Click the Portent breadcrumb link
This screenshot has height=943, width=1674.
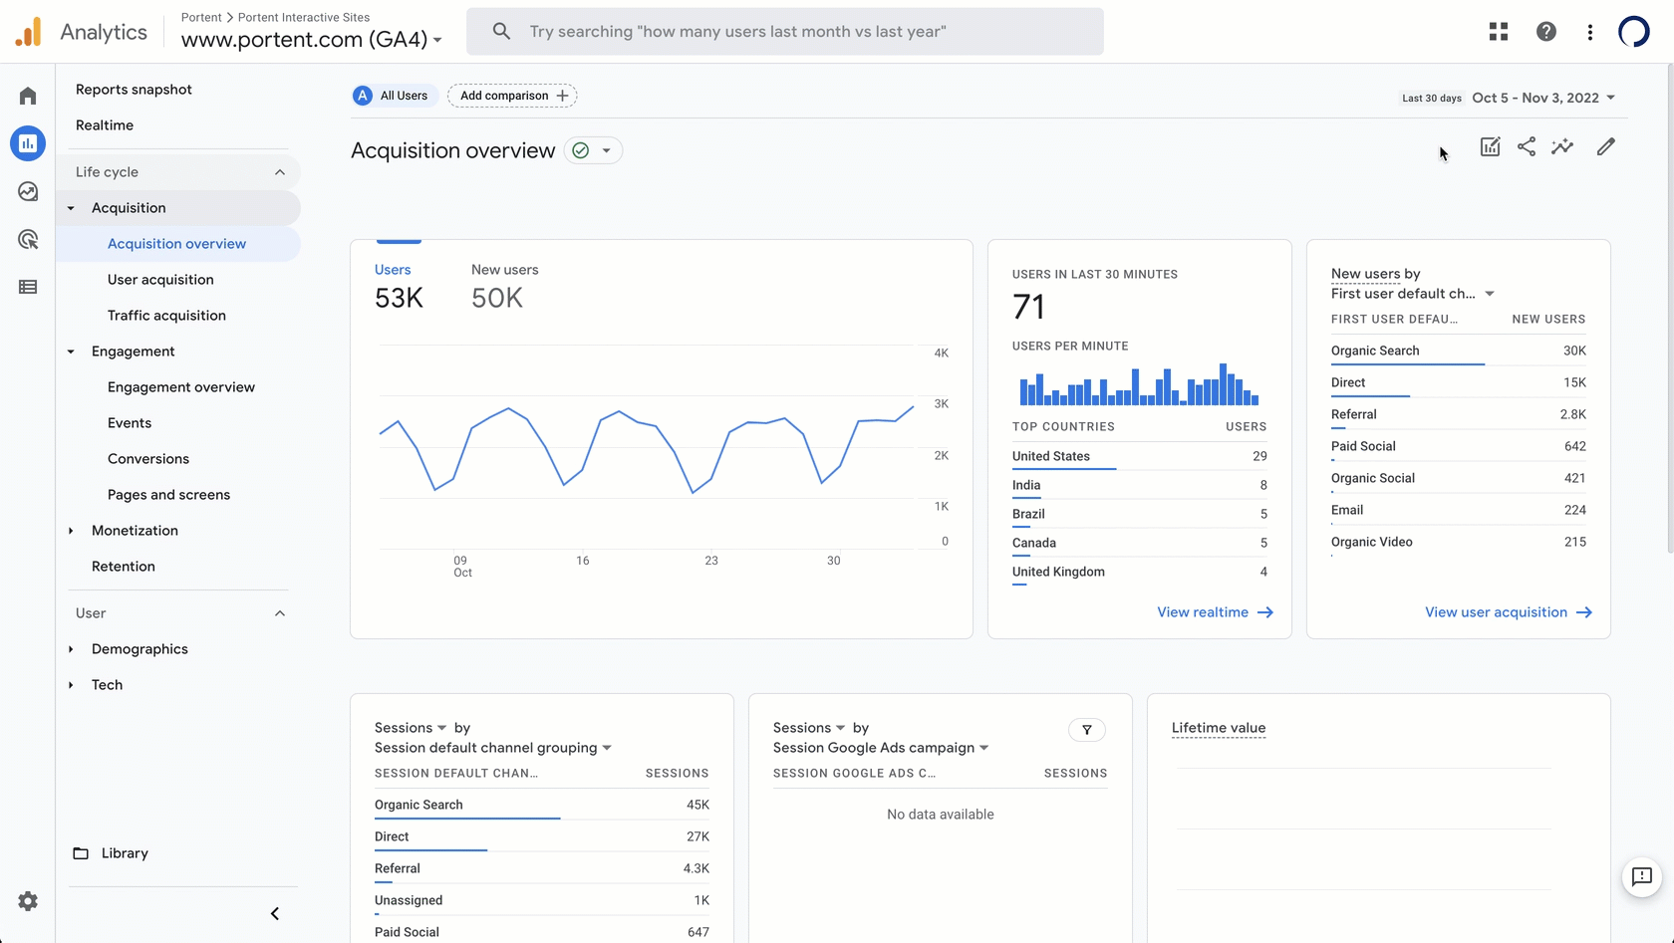(201, 17)
